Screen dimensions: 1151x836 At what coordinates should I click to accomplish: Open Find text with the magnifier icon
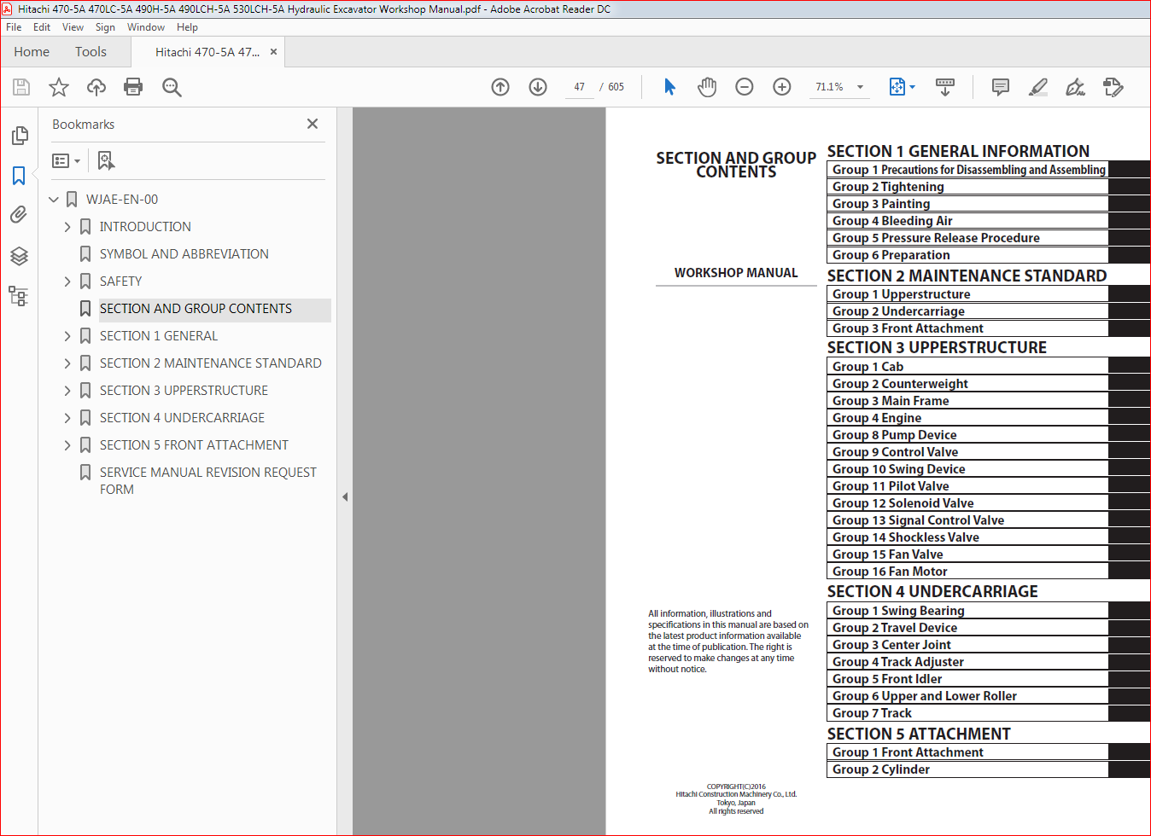click(x=172, y=87)
